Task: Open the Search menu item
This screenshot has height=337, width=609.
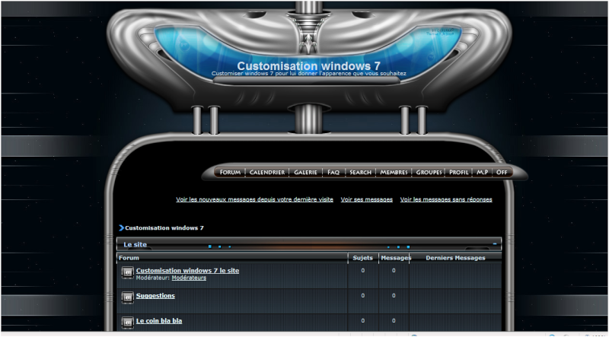Action: point(360,172)
